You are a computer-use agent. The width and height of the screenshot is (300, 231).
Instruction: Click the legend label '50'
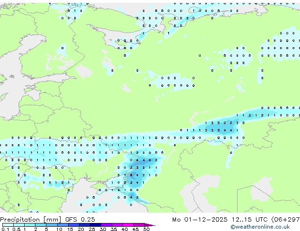[146, 229]
